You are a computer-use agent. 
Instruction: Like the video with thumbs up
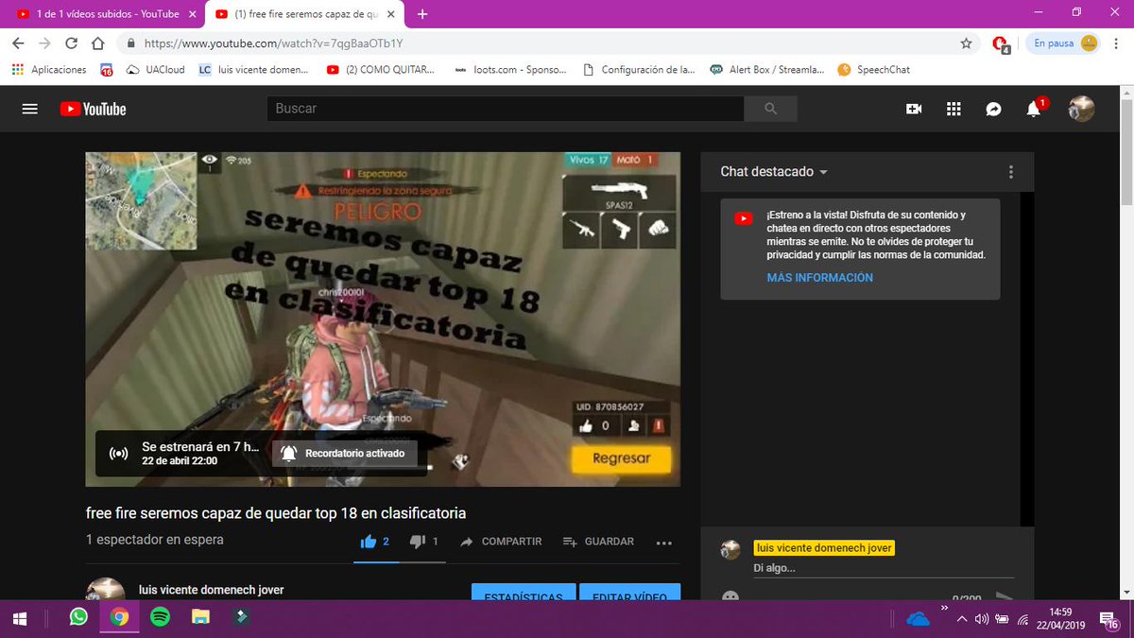[369, 542]
